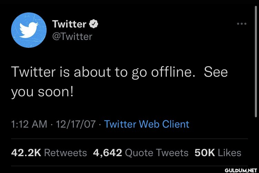View the 4,642 quote count

[107, 153]
